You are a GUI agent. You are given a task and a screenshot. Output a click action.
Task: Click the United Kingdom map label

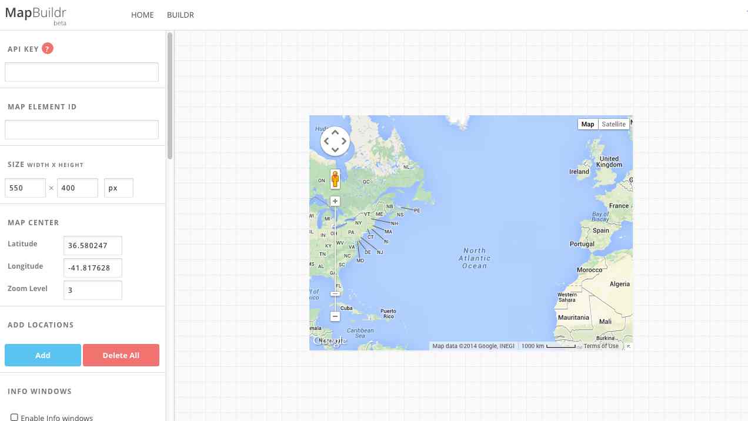609,162
